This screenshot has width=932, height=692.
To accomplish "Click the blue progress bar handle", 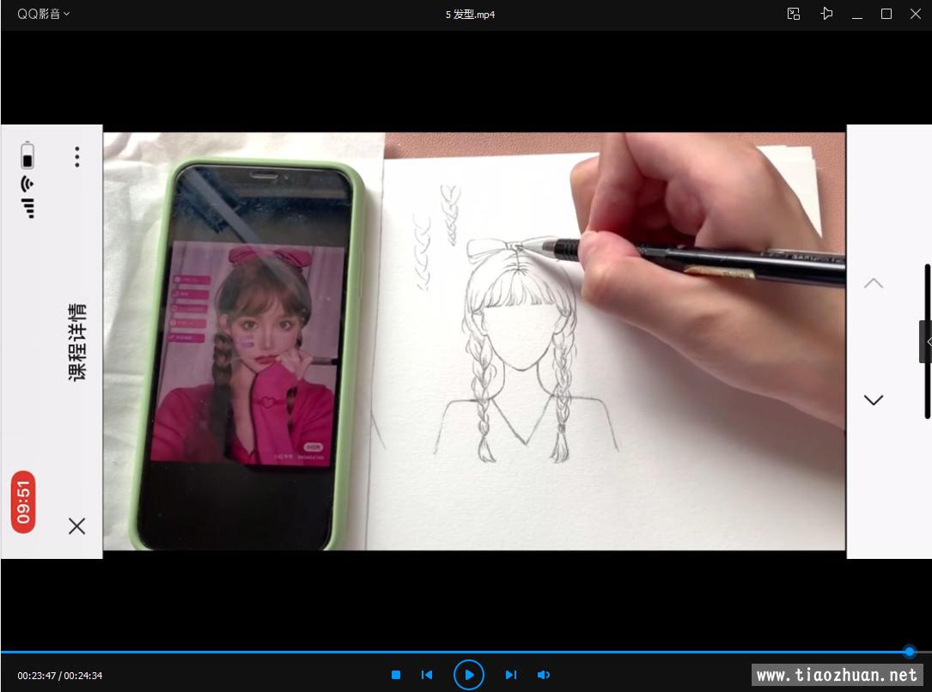I will pos(910,652).
